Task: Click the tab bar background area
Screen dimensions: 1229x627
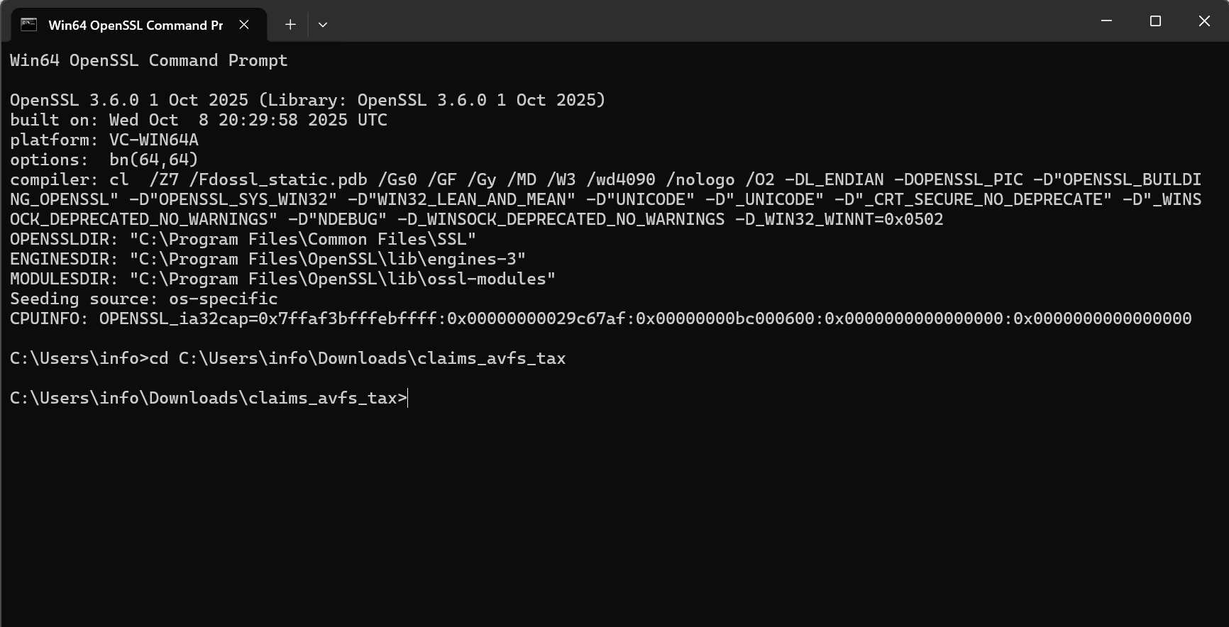Action: tap(639, 24)
